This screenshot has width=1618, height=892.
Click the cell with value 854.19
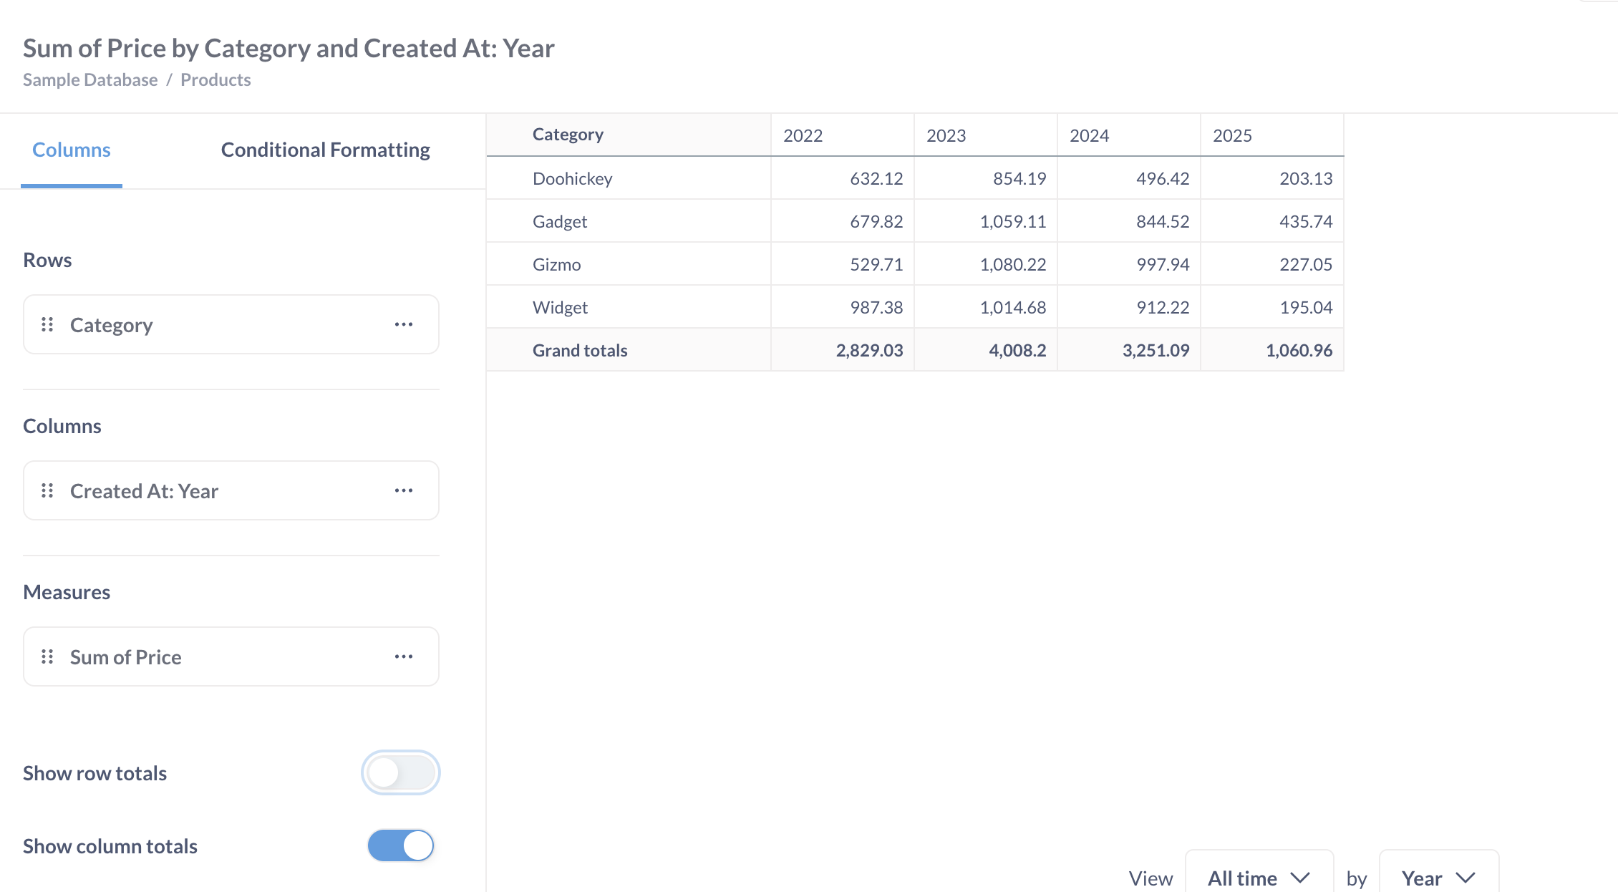[986, 178]
